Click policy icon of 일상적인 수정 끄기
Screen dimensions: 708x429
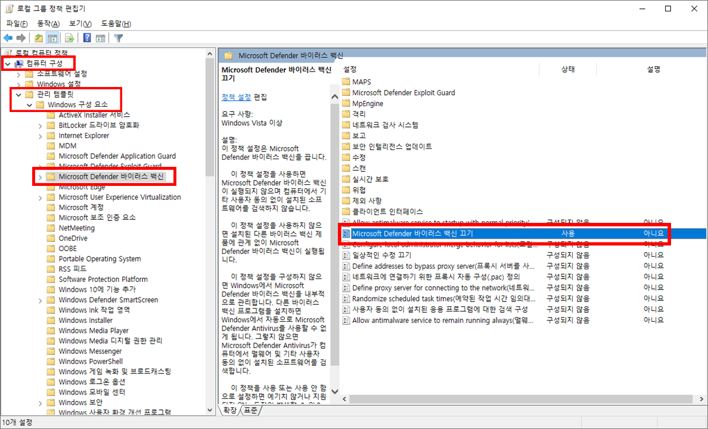point(346,255)
